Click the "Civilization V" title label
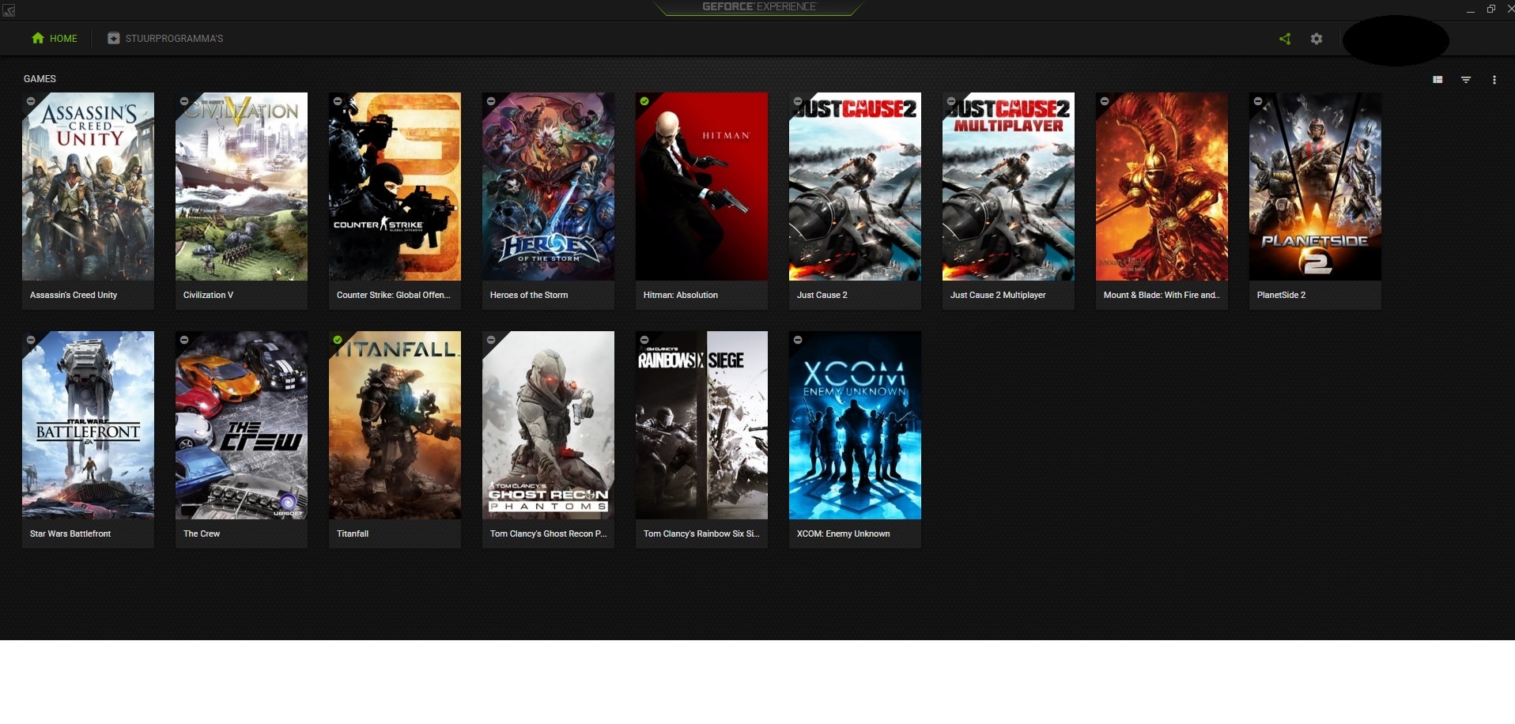1515x724 pixels. point(208,295)
